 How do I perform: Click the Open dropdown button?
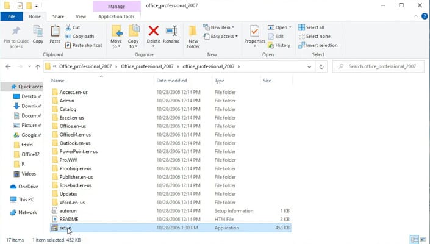click(279, 27)
